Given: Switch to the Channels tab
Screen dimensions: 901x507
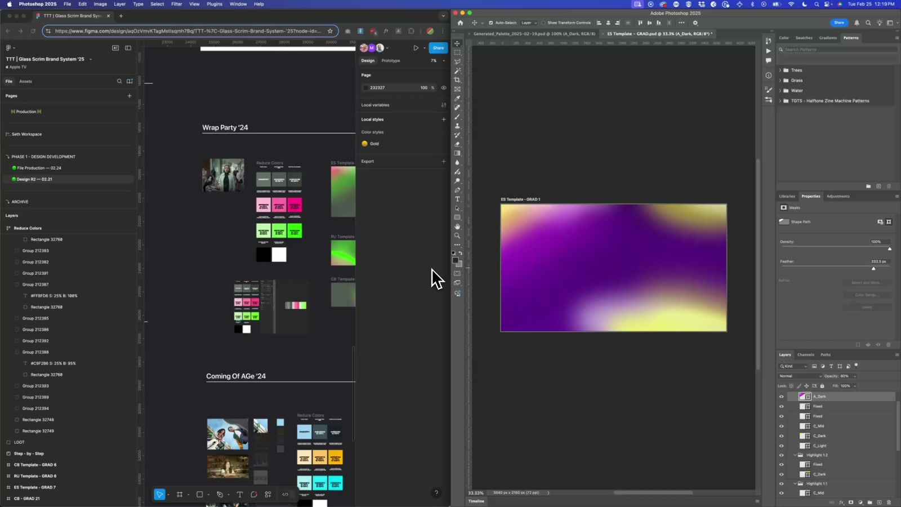Looking at the screenshot, I should (x=805, y=355).
